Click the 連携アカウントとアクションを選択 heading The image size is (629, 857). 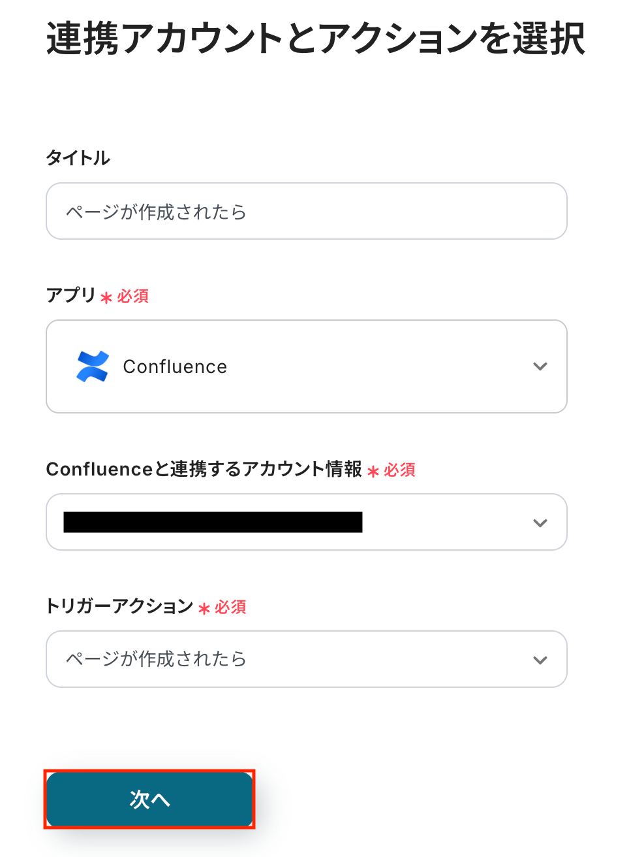[x=316, y=39]
